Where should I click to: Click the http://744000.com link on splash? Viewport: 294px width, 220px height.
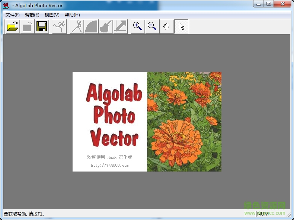(x=109, y=165)
